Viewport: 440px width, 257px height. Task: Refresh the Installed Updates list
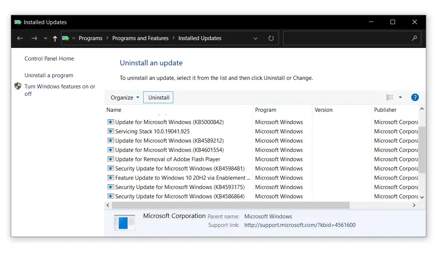point(271,38)
